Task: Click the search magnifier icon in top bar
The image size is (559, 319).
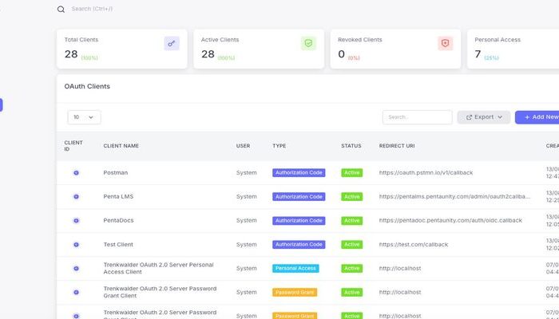Action: pos(61,10)
